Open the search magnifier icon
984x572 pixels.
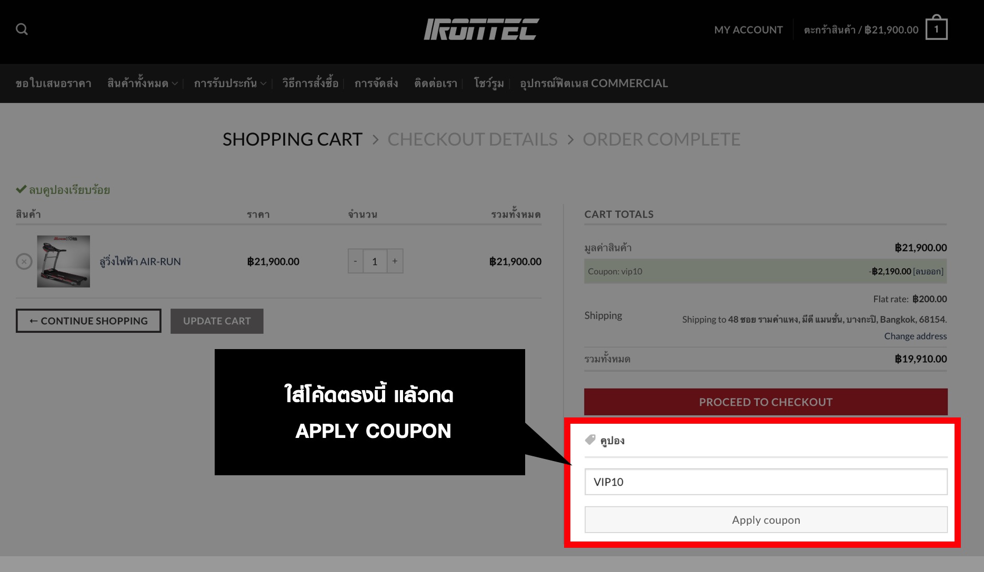pos(22,29)
